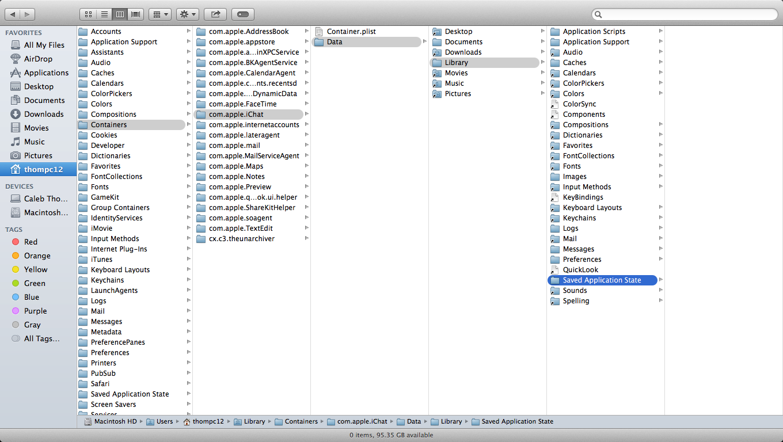The image size is (783, 442).
Task: Go forward to the next folder
Action: coord(27,14)
